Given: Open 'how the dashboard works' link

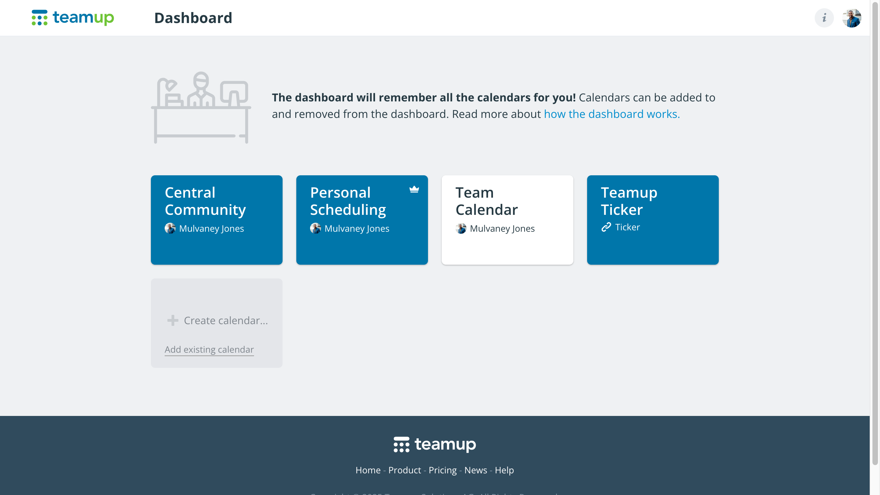Looking at the screenshot, I should (x=612, y=114).
